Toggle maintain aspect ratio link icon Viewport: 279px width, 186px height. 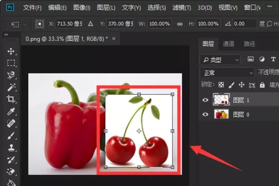179,24
